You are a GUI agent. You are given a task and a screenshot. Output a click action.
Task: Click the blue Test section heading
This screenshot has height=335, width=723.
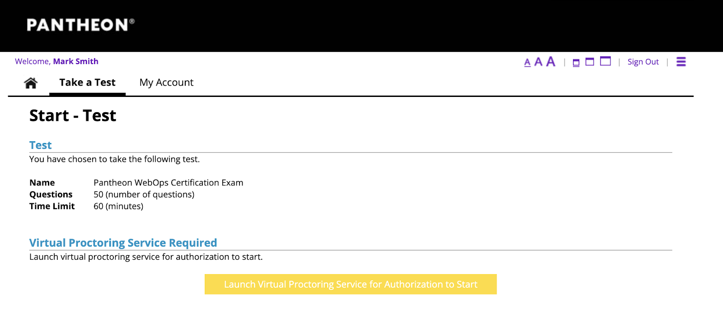click(x=41, y=145)
